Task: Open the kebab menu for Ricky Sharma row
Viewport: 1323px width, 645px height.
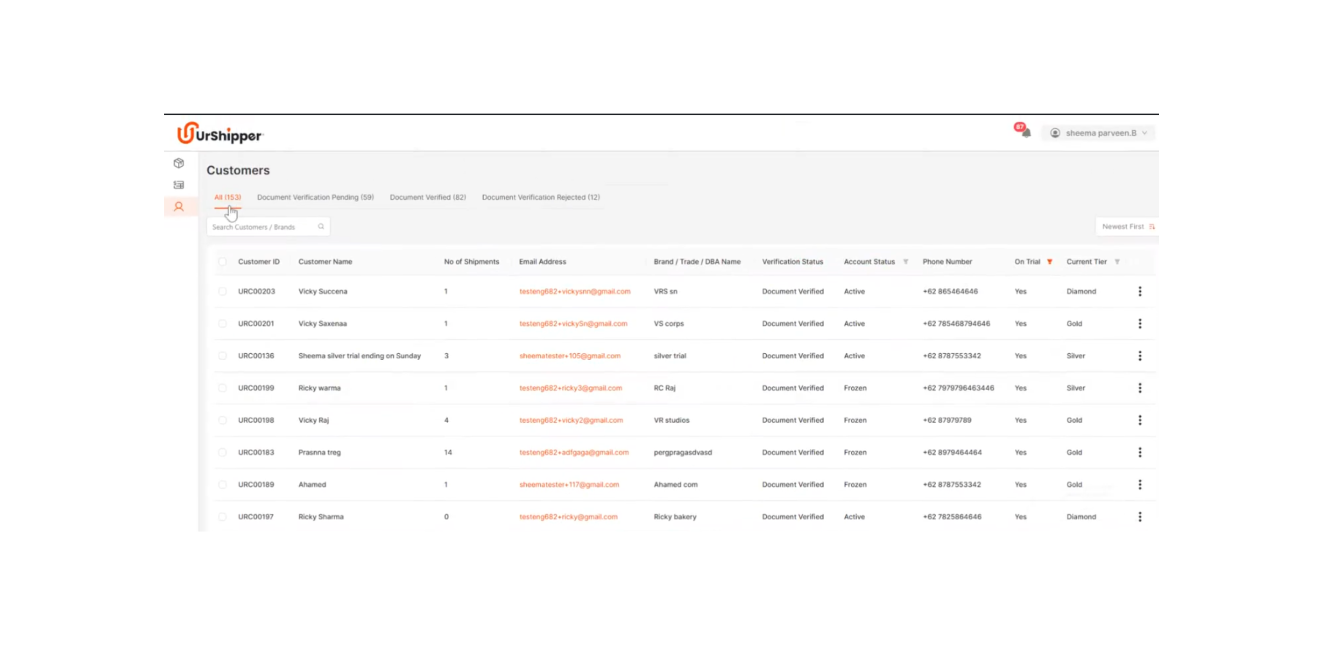Action: [x=1140, y=517]
